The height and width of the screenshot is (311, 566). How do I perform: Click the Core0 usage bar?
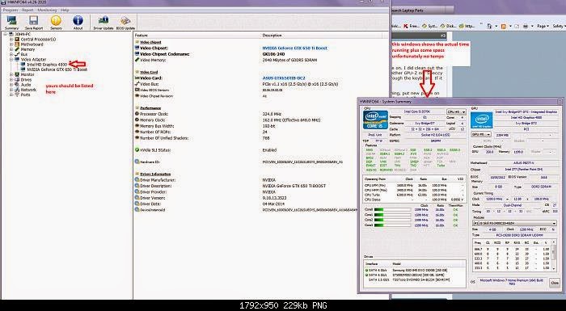(393, 209)
